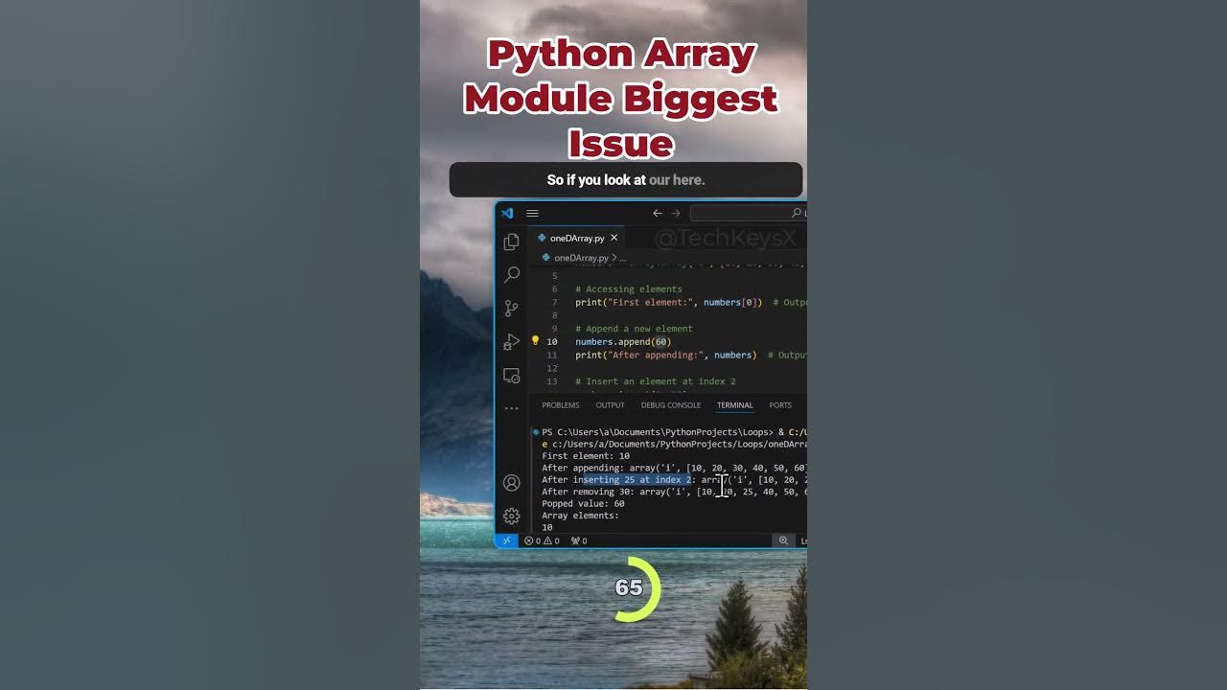
Task: Switch to the PORTS panel tab
Action: point(780,405)
